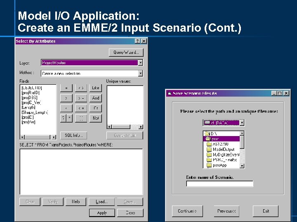This screenshot has height=222, width=297.
Task: Click Close in Select By Attributes dialog
Action: [130, 213]
